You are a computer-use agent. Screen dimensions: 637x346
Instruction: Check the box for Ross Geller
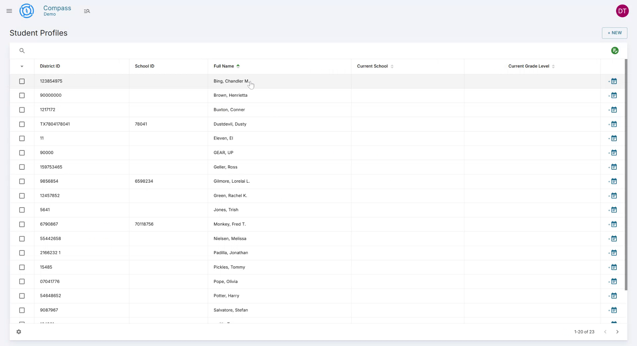click(22, 167)
